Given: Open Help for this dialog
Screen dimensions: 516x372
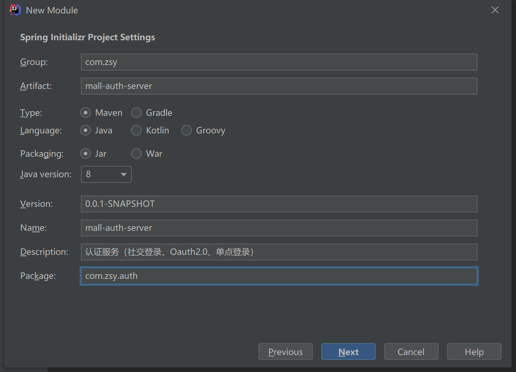Looking at the screenshot, I should point(474,352).
